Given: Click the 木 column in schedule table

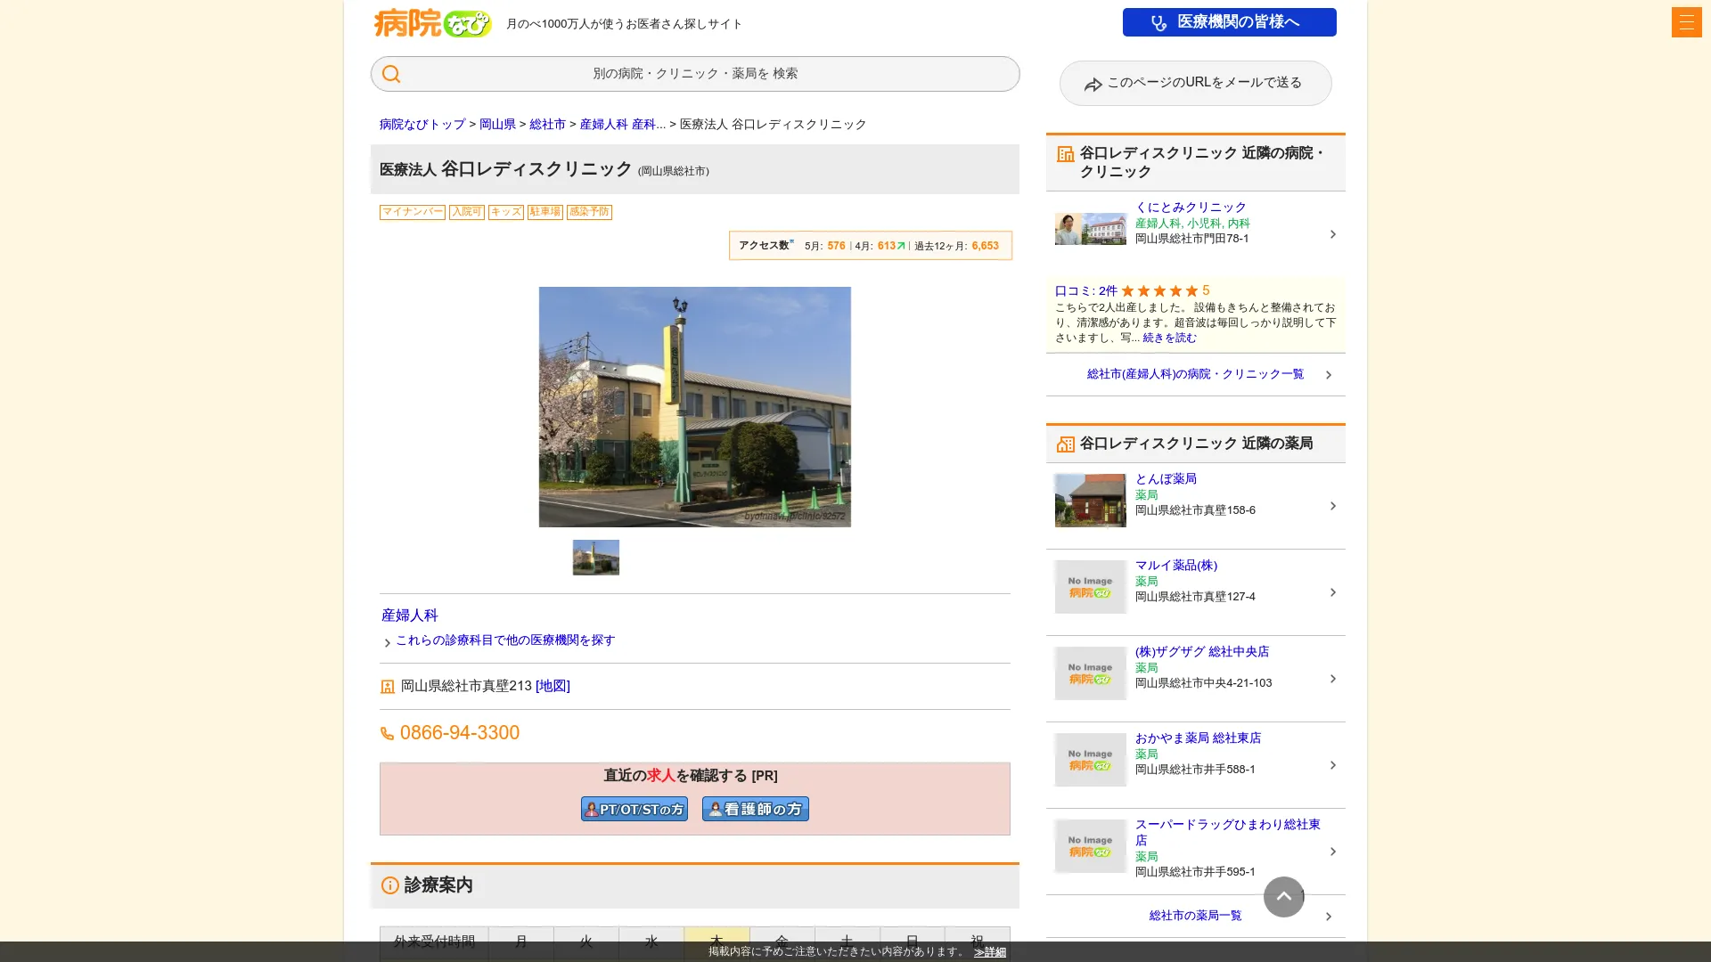Looking at the screenshot, I should 716,942.
